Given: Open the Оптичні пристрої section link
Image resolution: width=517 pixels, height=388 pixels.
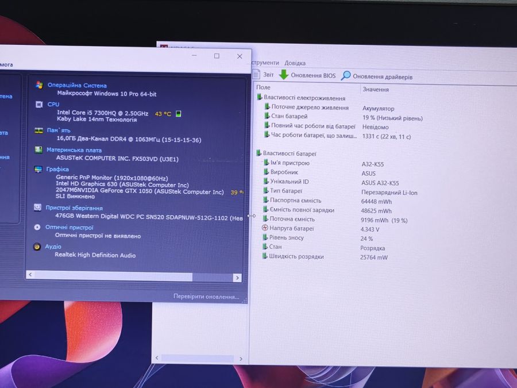Looking at the screenshot, I should [x=70, y=227].
